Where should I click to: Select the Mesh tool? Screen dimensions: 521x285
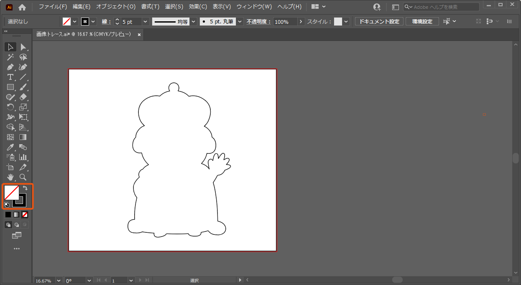[10, 137]
